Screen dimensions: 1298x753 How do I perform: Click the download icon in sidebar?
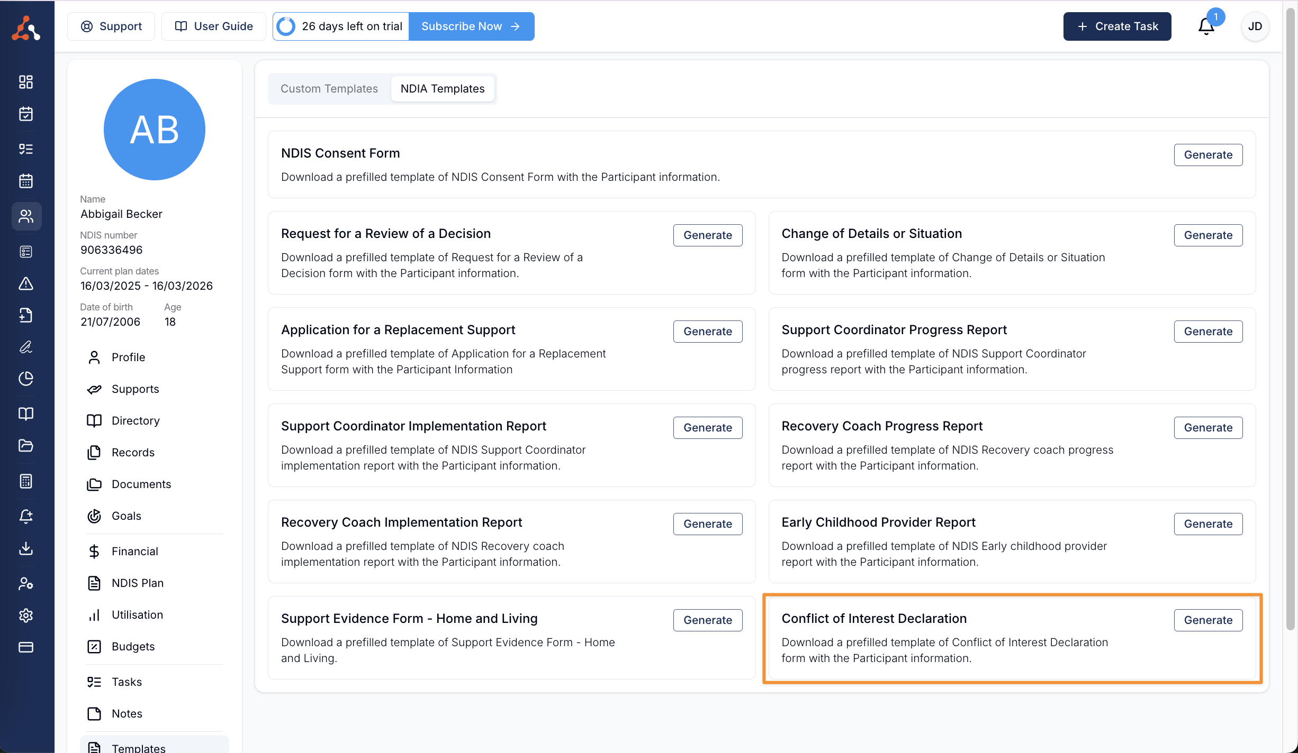pyautogui.click(x=26, y=549)
